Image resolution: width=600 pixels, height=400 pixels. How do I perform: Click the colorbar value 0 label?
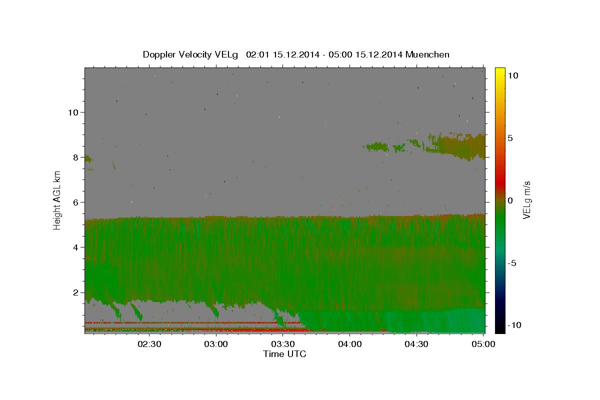pyautogui.click(x=510, y=200)
